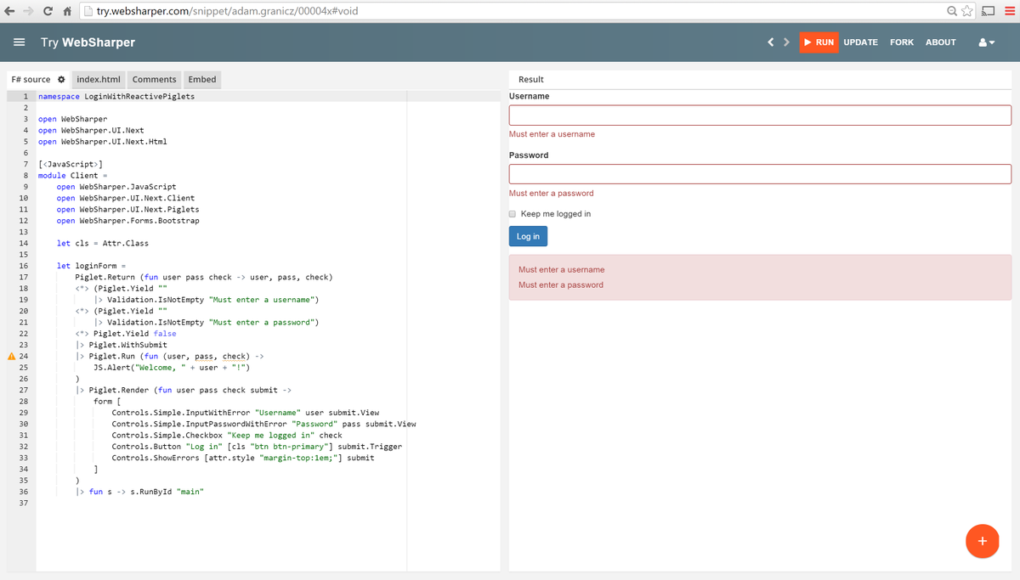The image size is (1020, 580).
Task: Fork this snippet
Action: click(902, 42)
